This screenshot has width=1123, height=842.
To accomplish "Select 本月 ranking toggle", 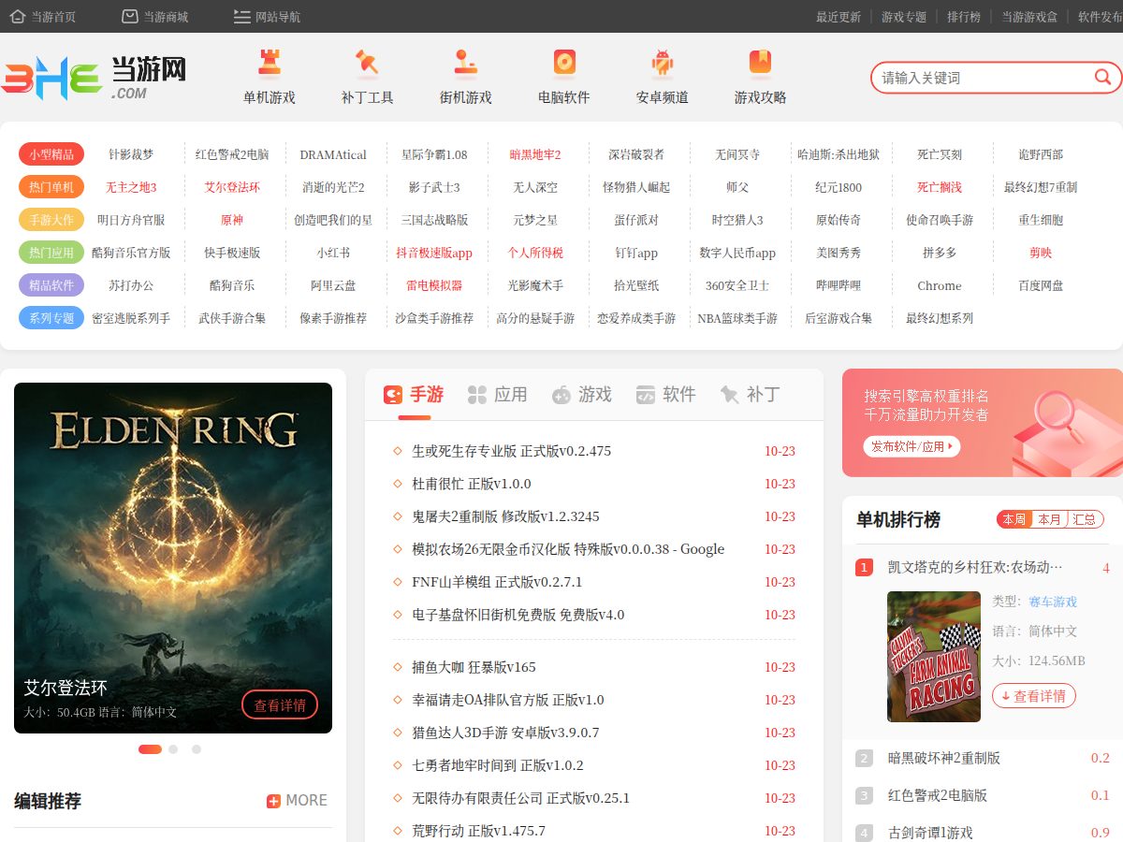I will (1050, 519).
